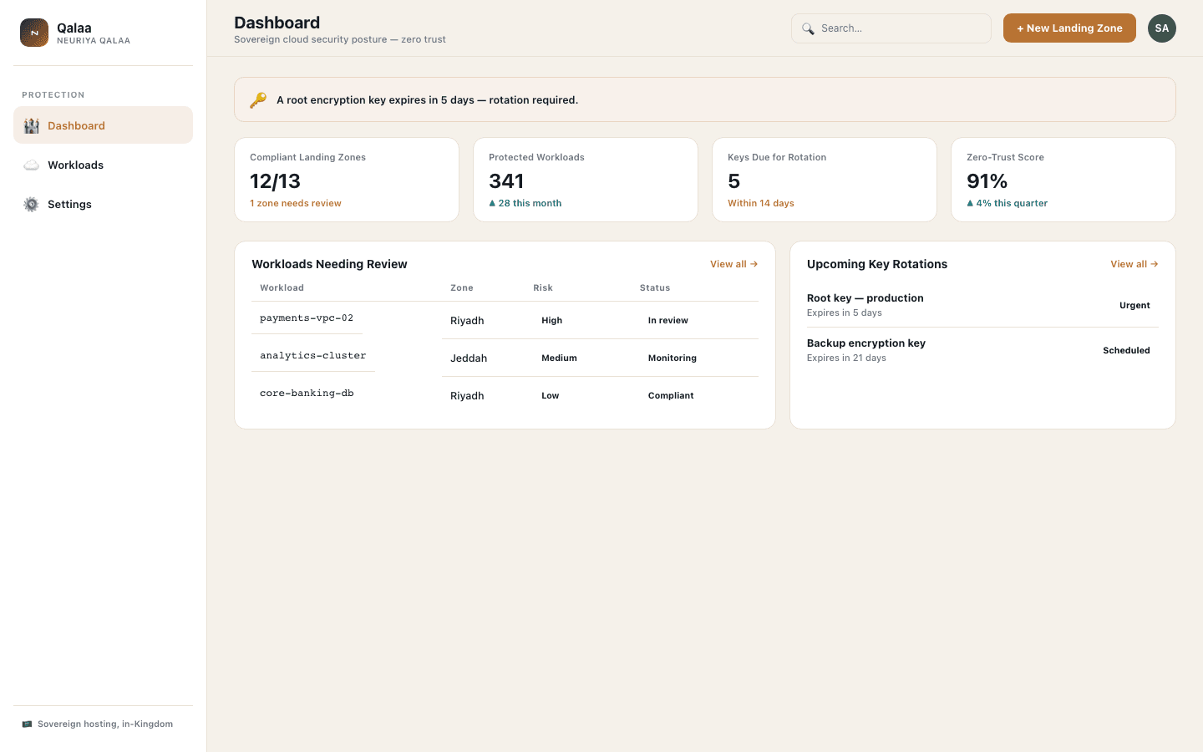This screenshot has height=752, width=1203.
Task: Select the payments-vpc-02 workload
Action: pyautogui.click(x=307, y=318)
